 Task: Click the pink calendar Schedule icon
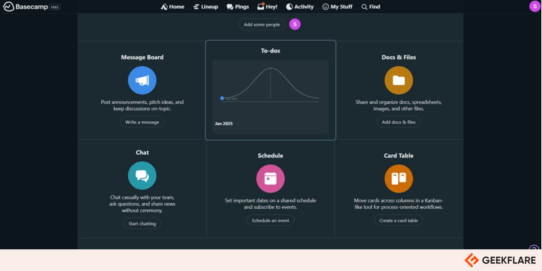tap(270, 179)
